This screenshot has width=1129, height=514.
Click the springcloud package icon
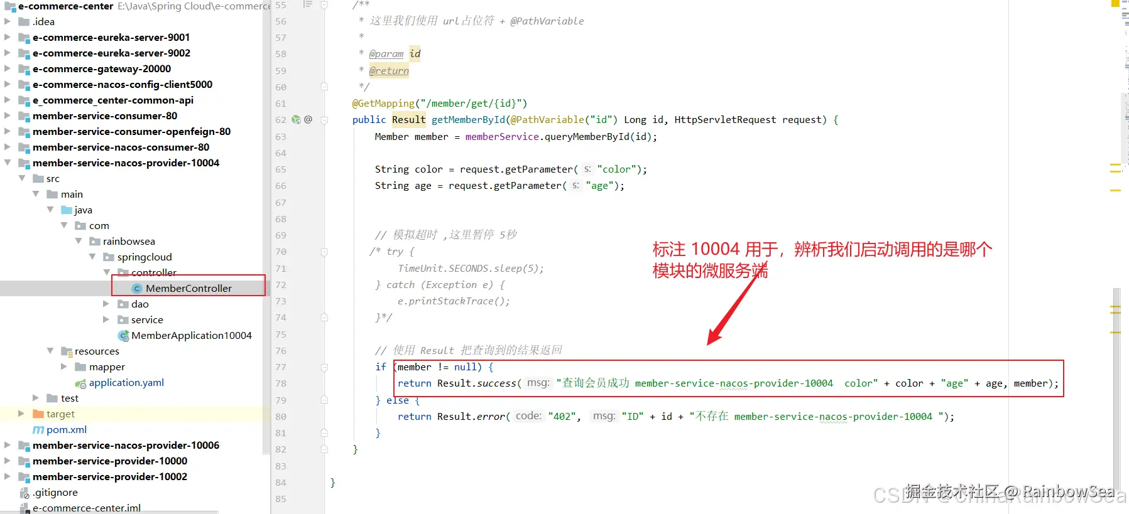[x=109, y=257]
